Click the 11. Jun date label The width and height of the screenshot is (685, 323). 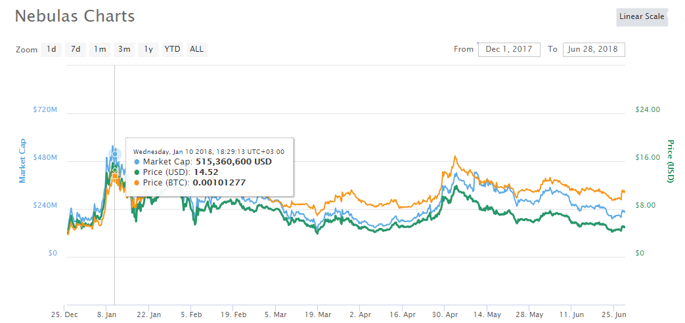tap(571, 314)
